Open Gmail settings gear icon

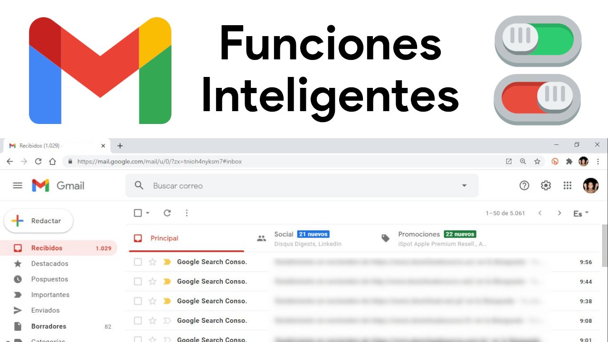546,186
